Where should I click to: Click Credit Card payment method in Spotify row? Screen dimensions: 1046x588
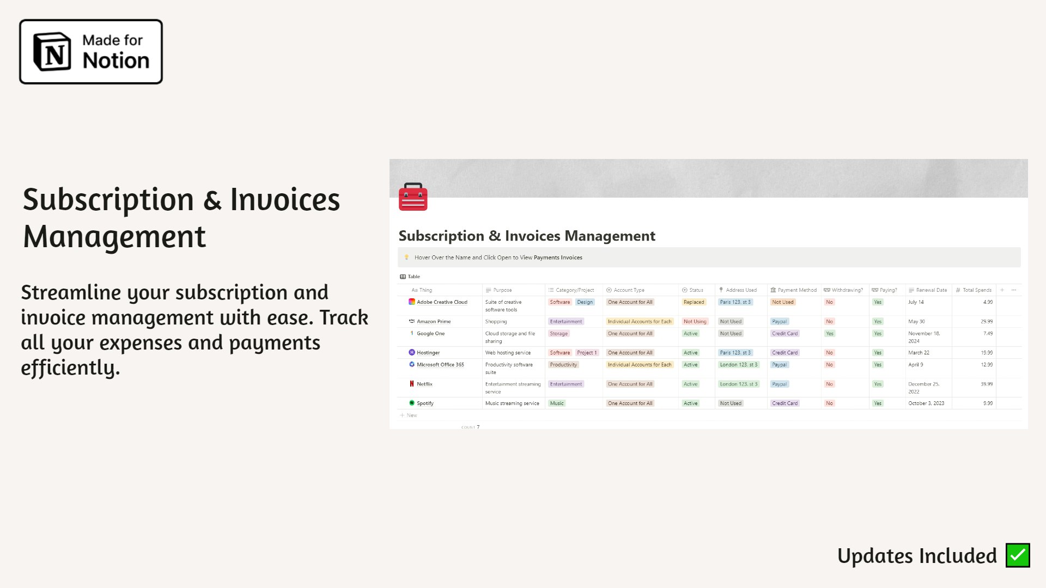tap(784, 403)
